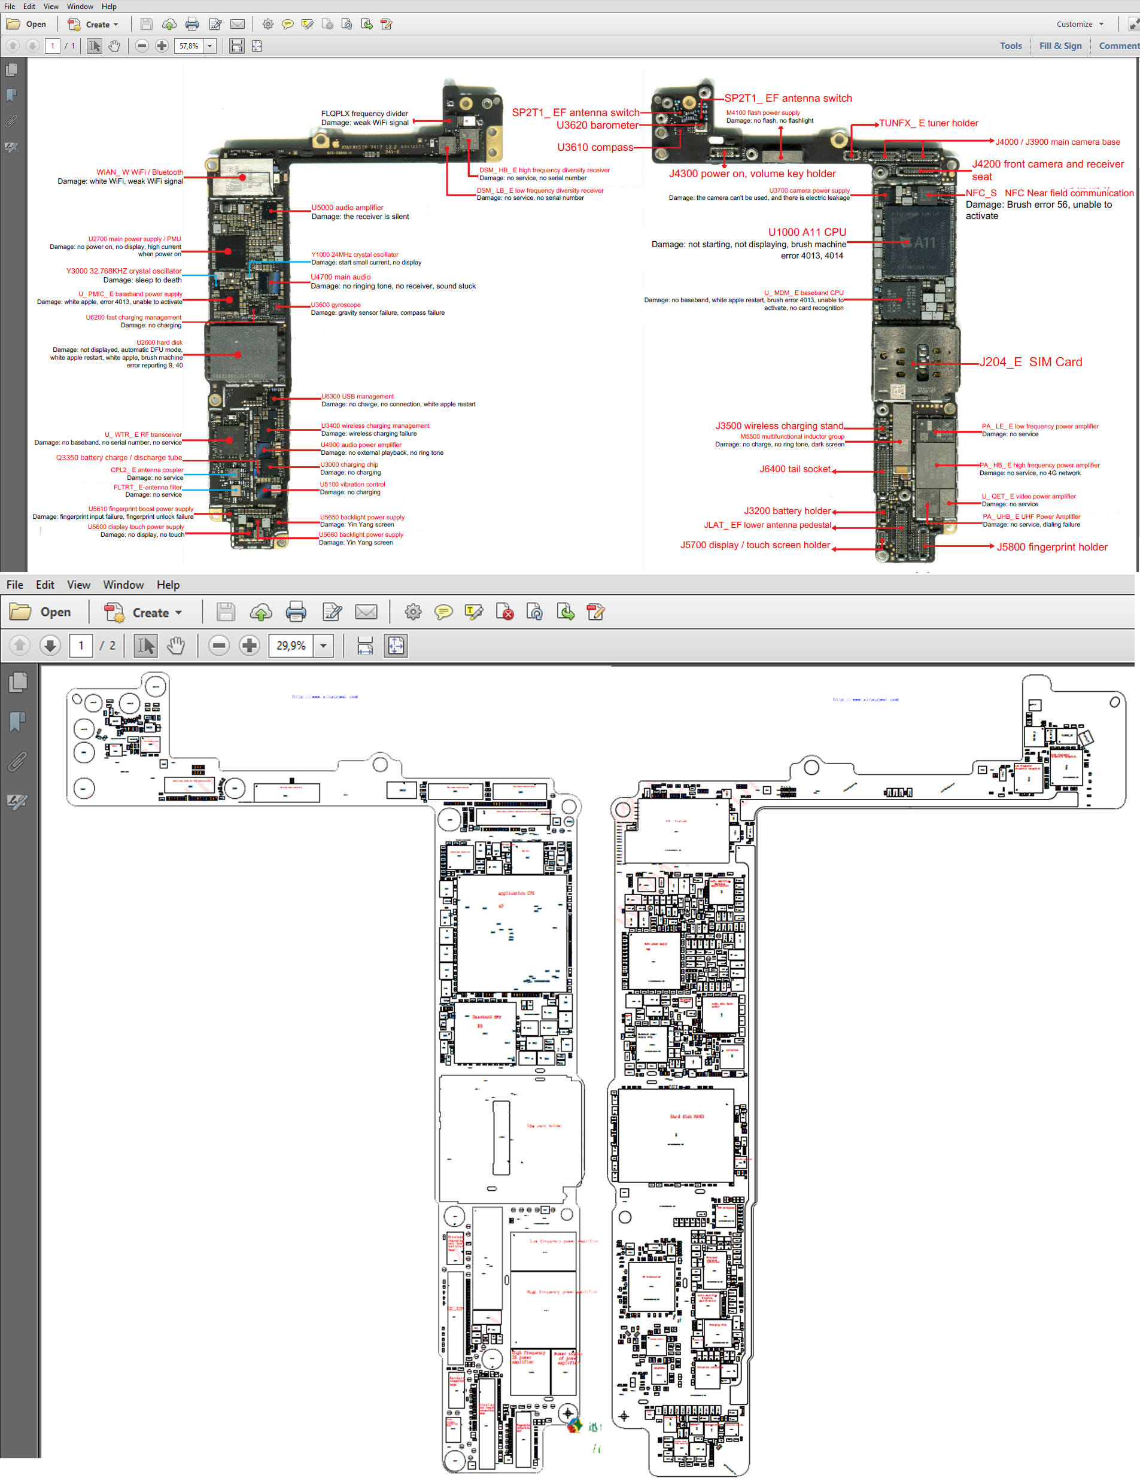Open the Tools pane in the top window
The image size is (1140, 1484).
pyautogui.click(x=1010, y=46)
